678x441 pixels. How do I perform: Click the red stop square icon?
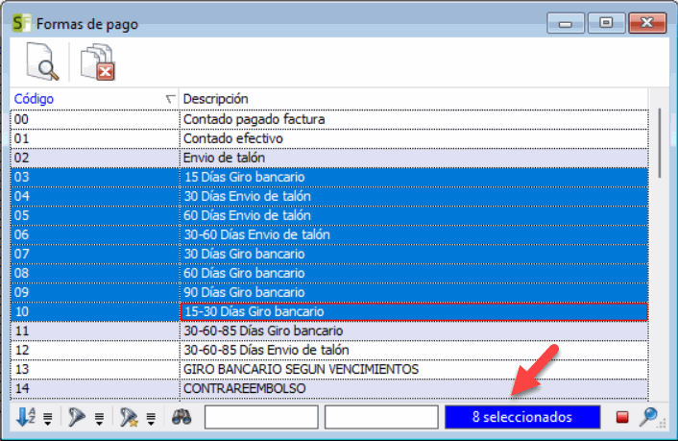coord(622,417)
